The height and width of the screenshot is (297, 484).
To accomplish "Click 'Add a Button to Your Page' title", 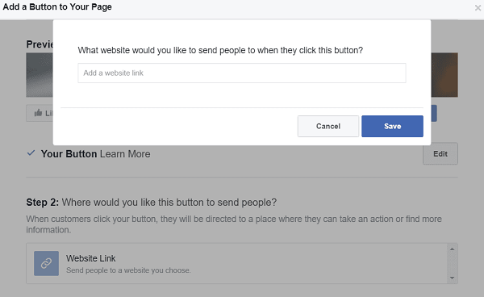I will 57,6.
